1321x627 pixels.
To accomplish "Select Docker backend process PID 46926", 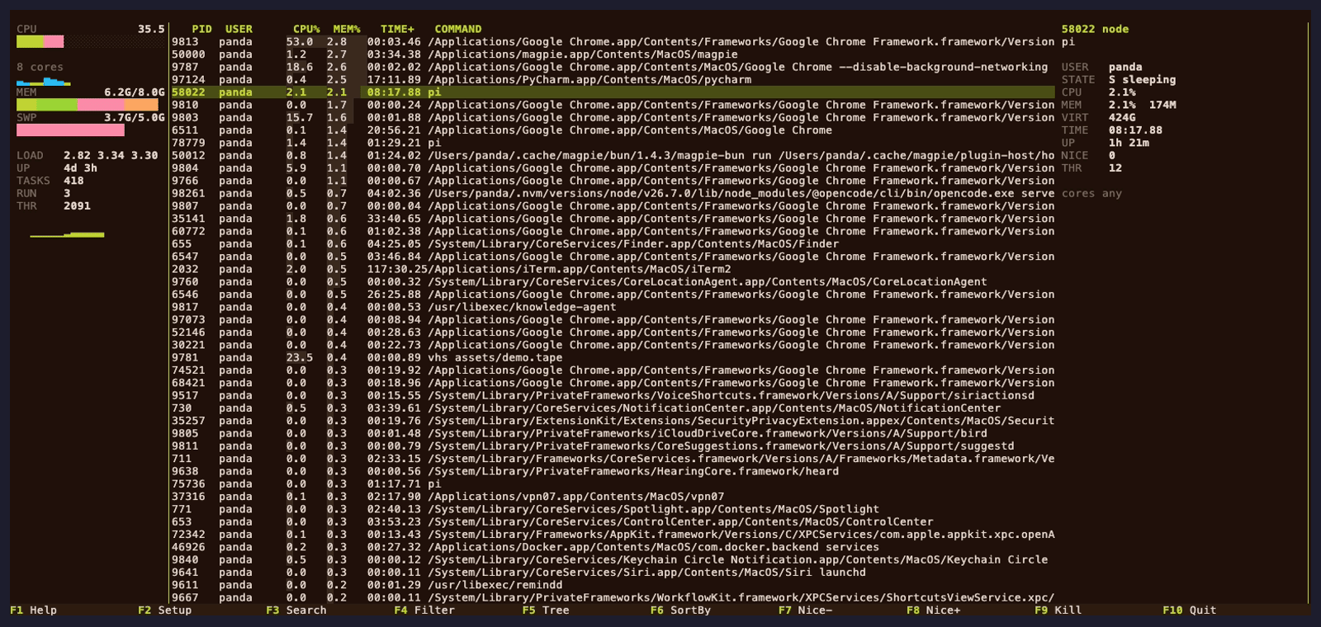I will pyautogui.click(x=613, y=547).
